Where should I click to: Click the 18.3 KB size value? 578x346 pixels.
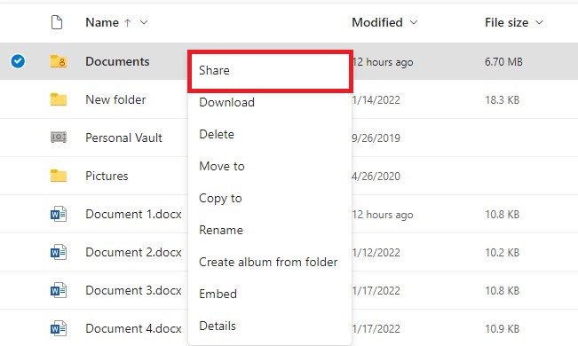point(502,100)
